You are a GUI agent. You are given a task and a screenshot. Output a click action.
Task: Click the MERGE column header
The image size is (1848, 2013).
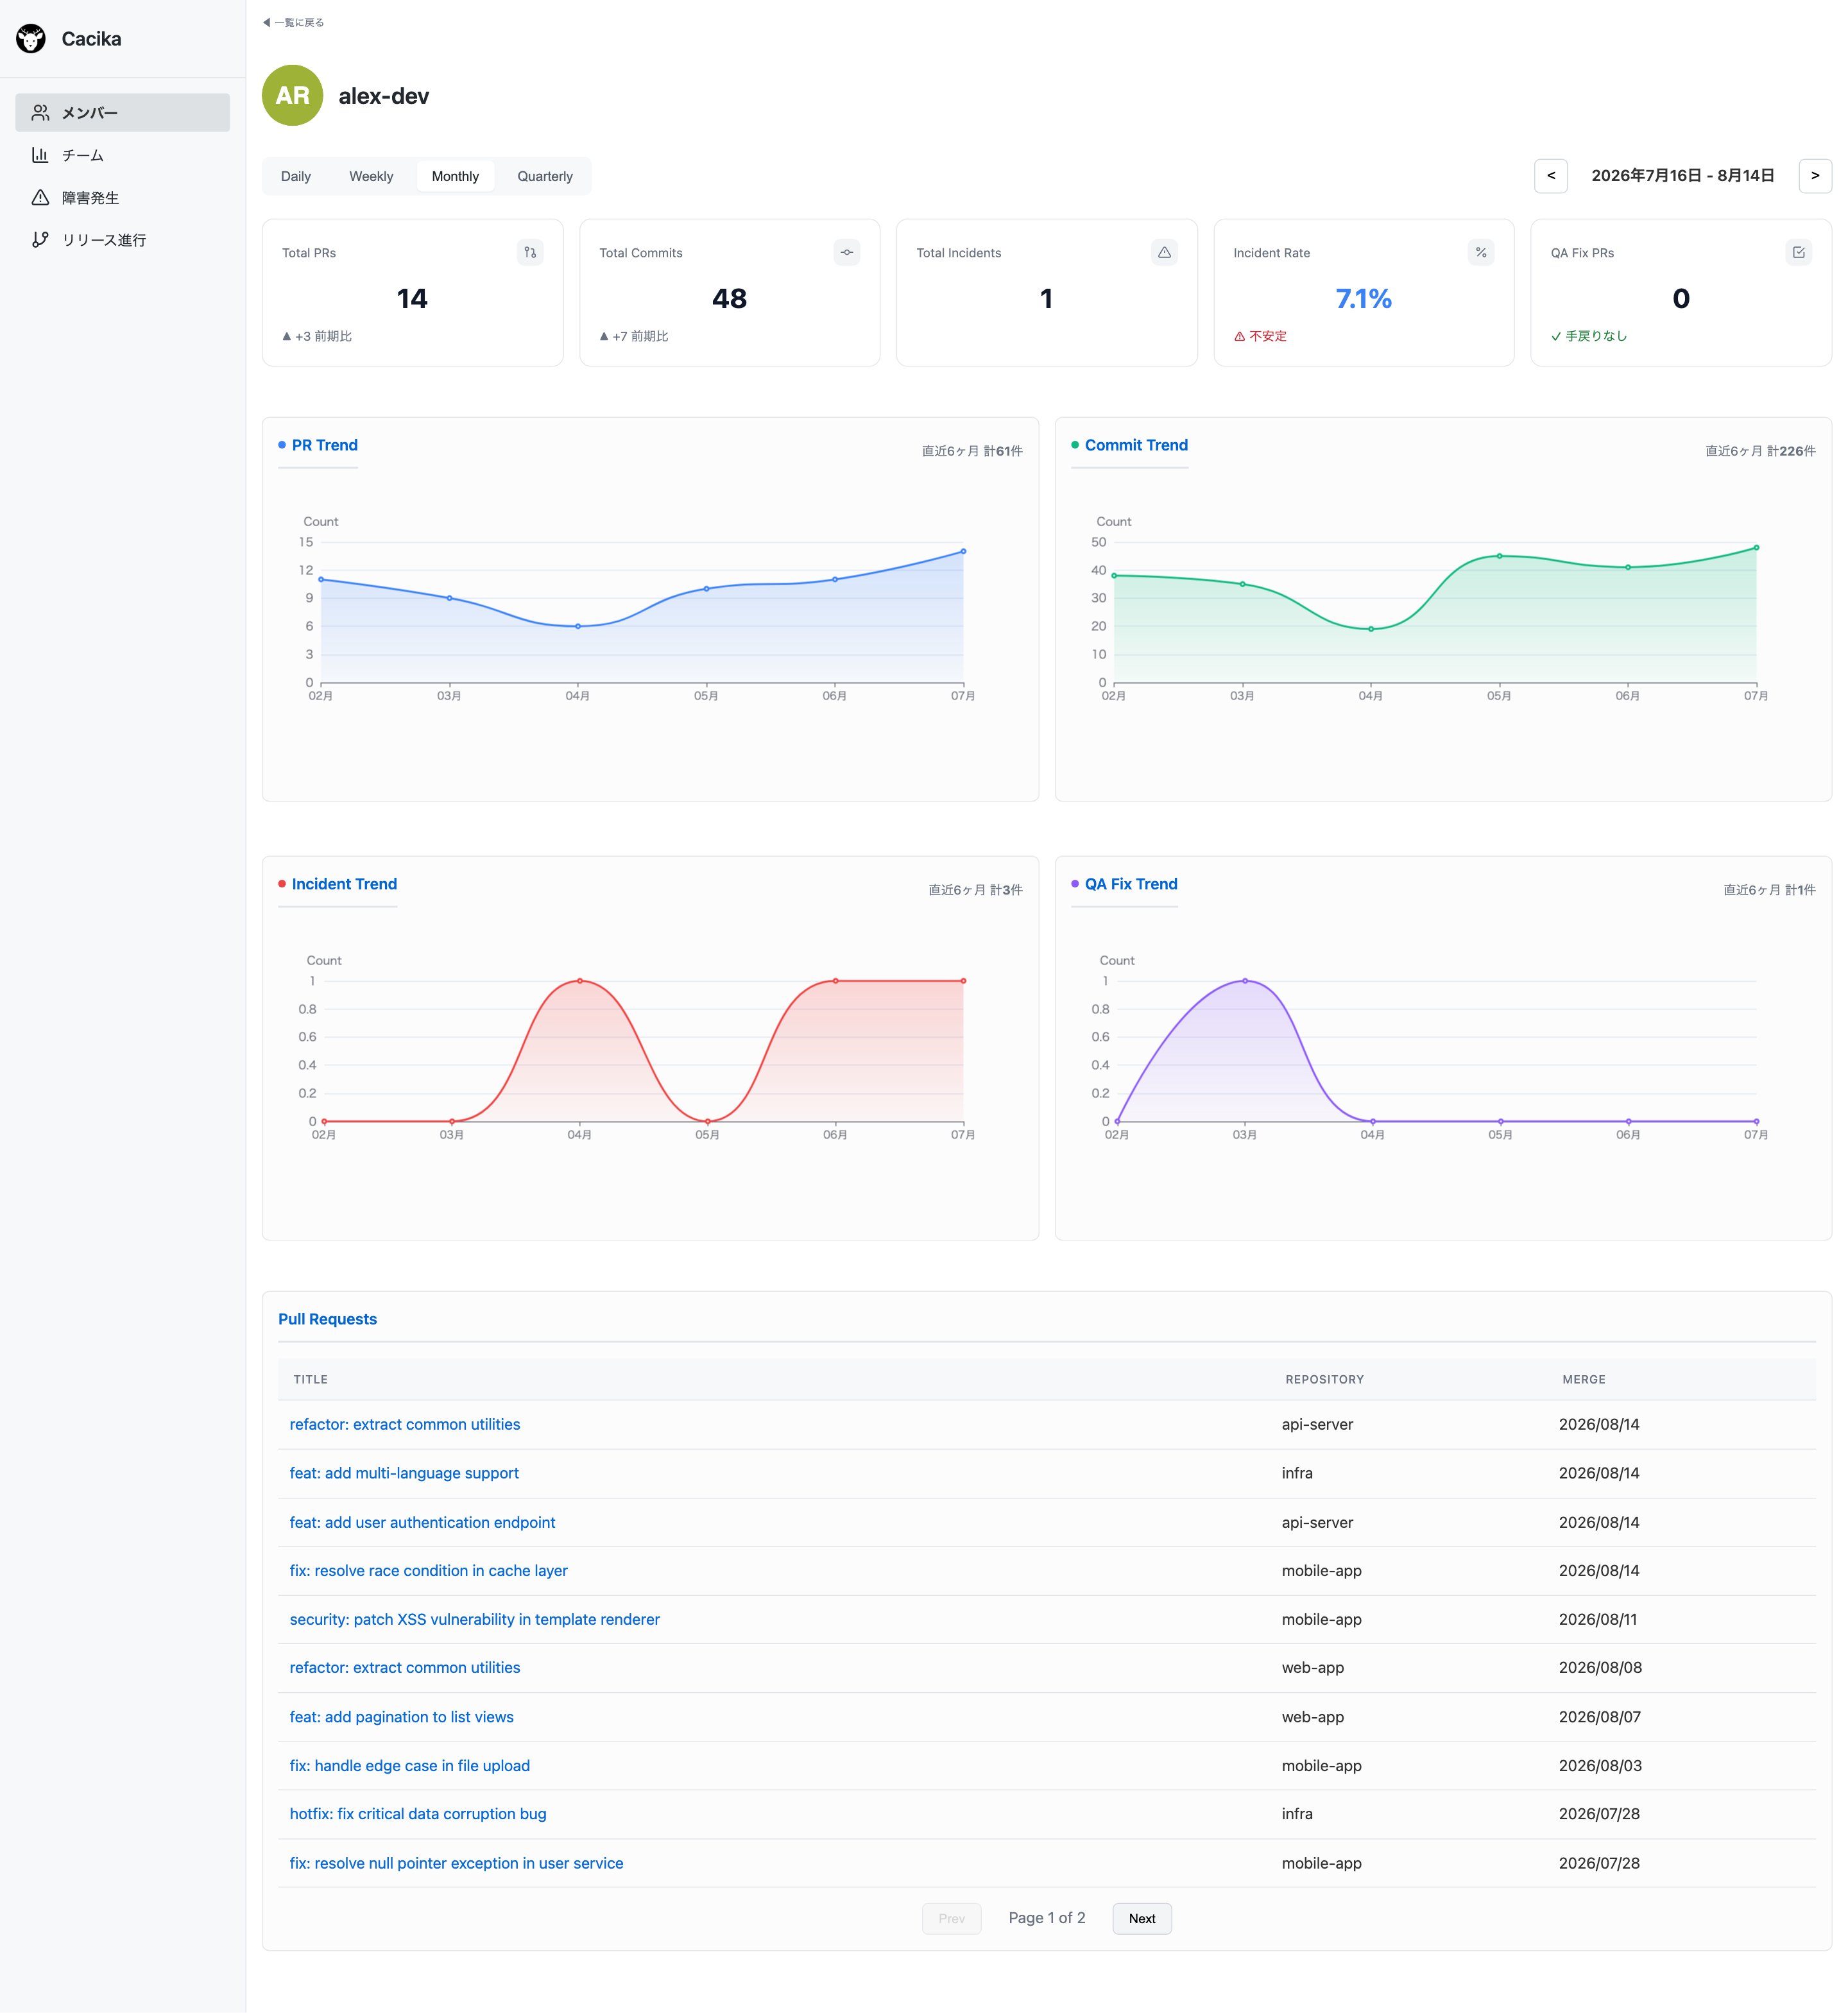tap(1583, 1379)
